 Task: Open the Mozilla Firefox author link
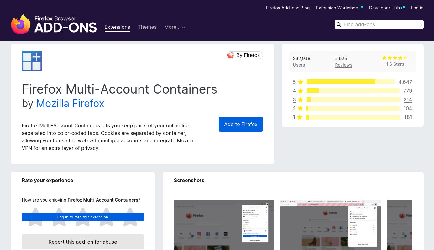coord(70,103)
